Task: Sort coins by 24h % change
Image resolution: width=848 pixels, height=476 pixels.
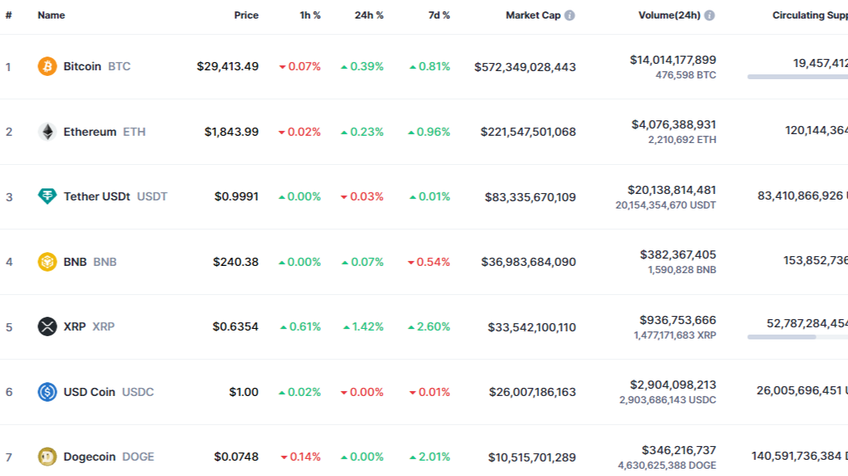Action: click(x=369, y=15)
